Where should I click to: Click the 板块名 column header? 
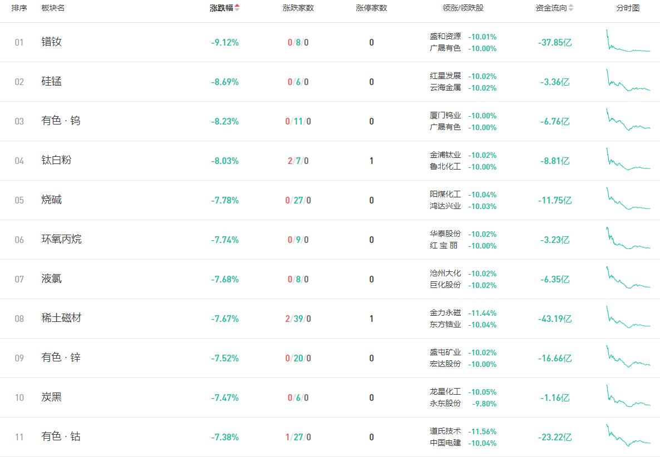pyautogui.click(x=53, y=8)
